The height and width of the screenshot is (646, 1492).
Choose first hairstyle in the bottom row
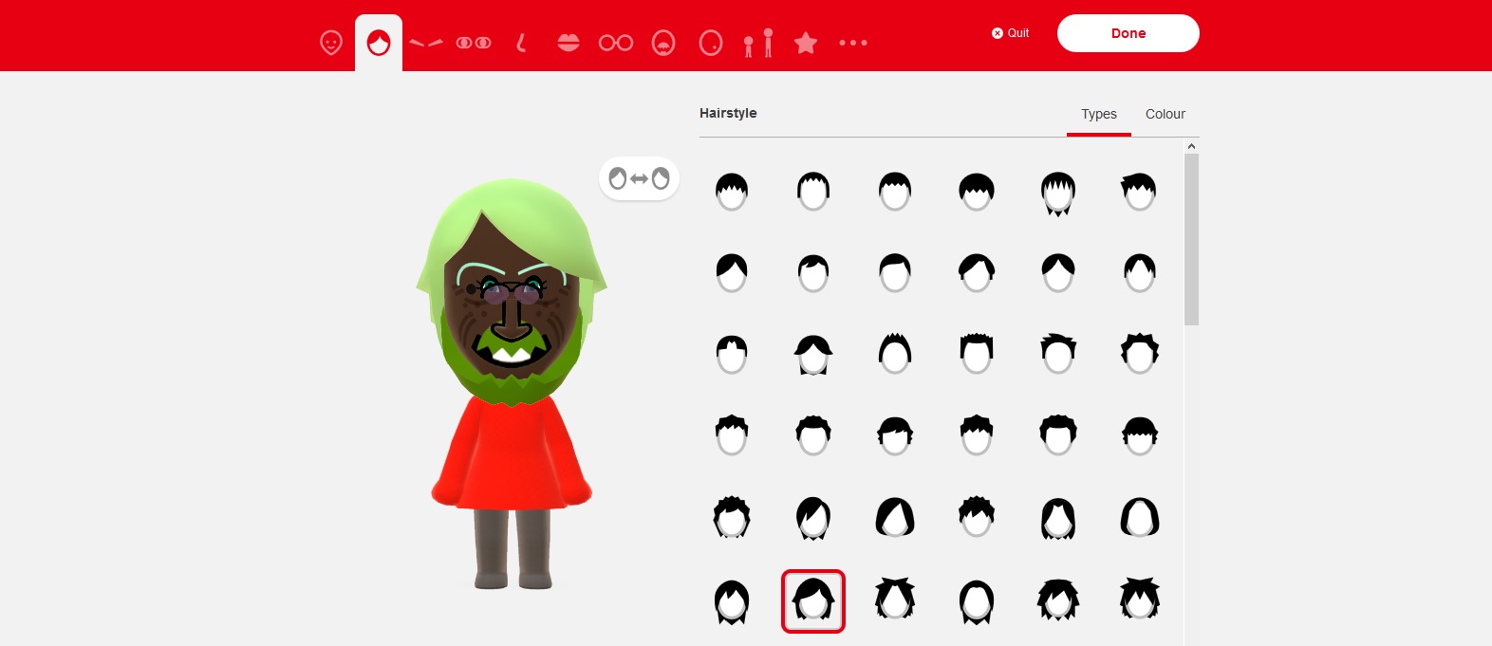[x=732, y=601]
